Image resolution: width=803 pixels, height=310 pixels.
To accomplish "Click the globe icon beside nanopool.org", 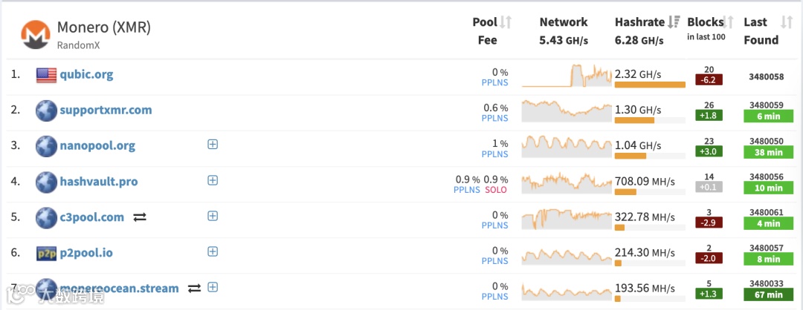I will (46, 146).
